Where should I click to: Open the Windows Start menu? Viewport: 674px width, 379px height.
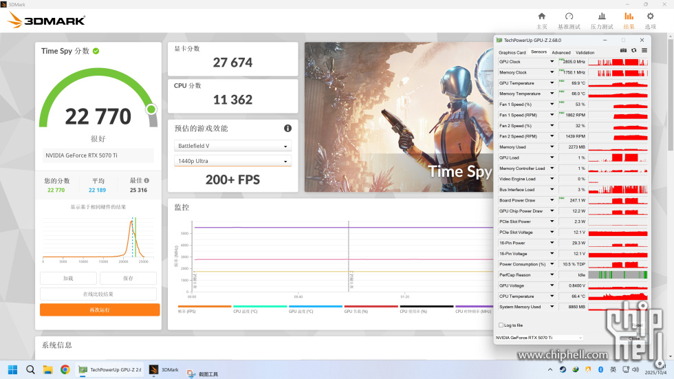click(x=13, y=369)
